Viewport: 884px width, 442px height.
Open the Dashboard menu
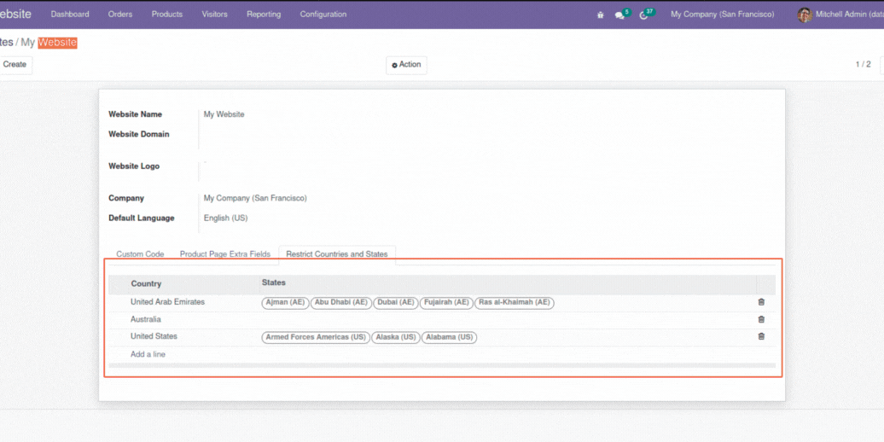(70, 15)
